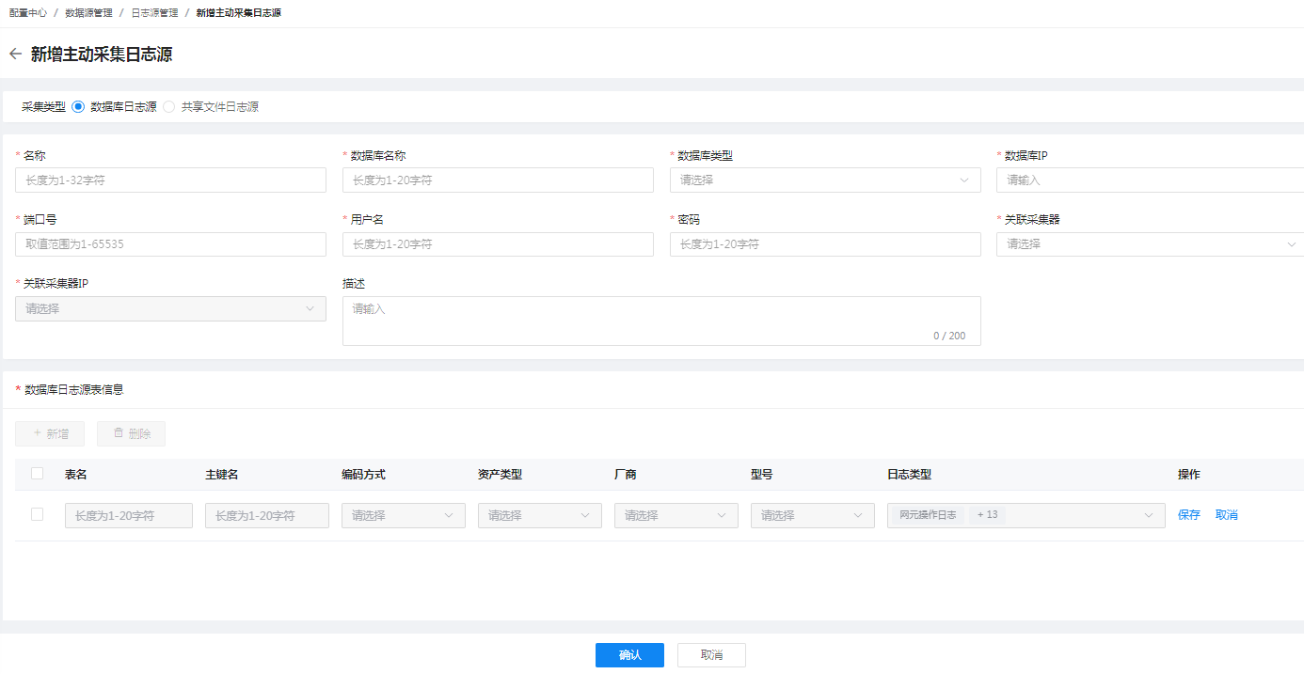Image resolution: width=1304 pixels, height=674 pixels.
Task: Click 保存 link in the table row
Action: point(1189,515)
